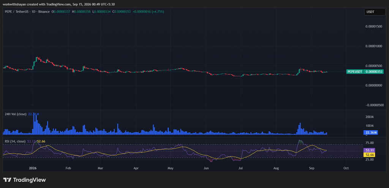Click the purple 53.11 tag on the RSI axis

(x=369, y=150)
